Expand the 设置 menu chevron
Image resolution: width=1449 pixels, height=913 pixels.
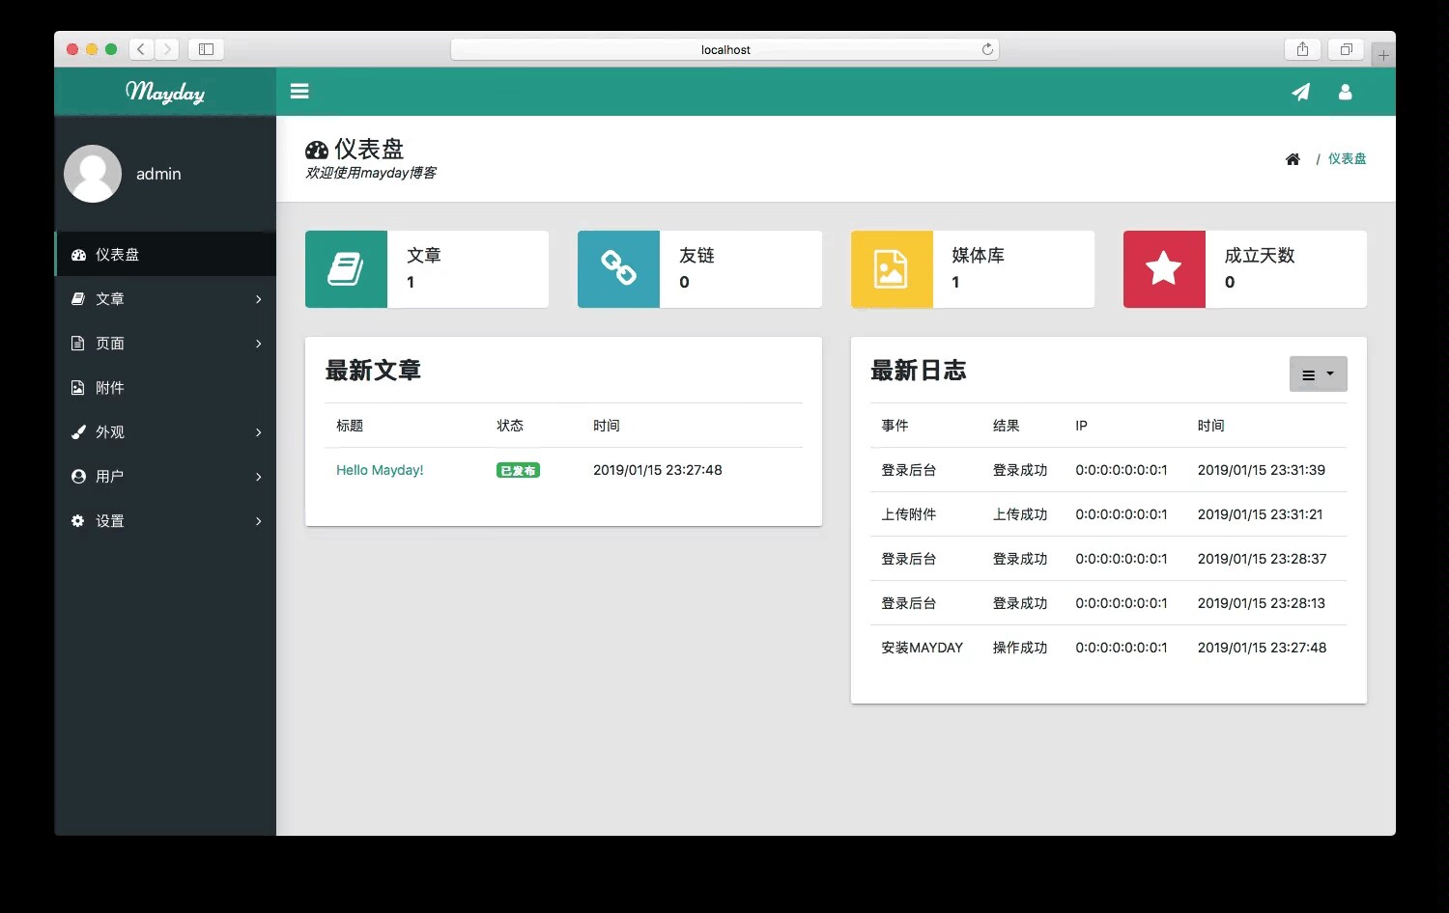pyautogui.click(x=258, y=521)
